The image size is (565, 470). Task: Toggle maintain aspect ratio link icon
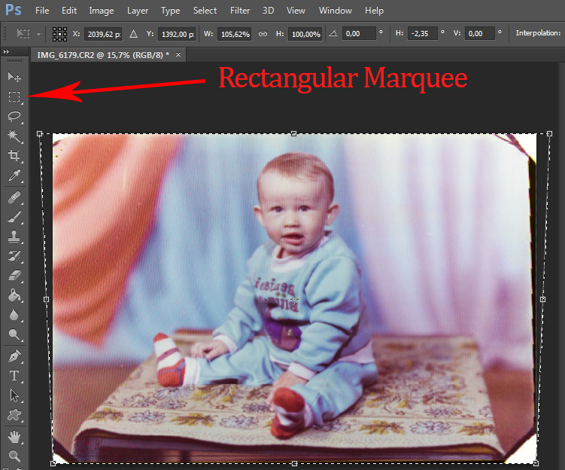tap(263, 34)
